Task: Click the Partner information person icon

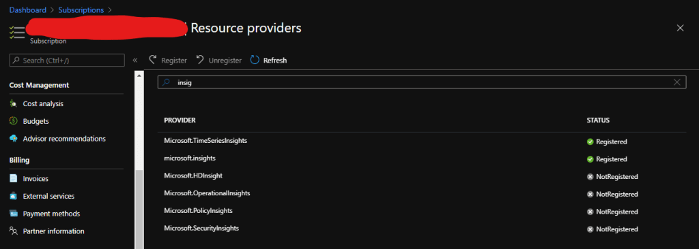Action: click(x=14, y=231)
